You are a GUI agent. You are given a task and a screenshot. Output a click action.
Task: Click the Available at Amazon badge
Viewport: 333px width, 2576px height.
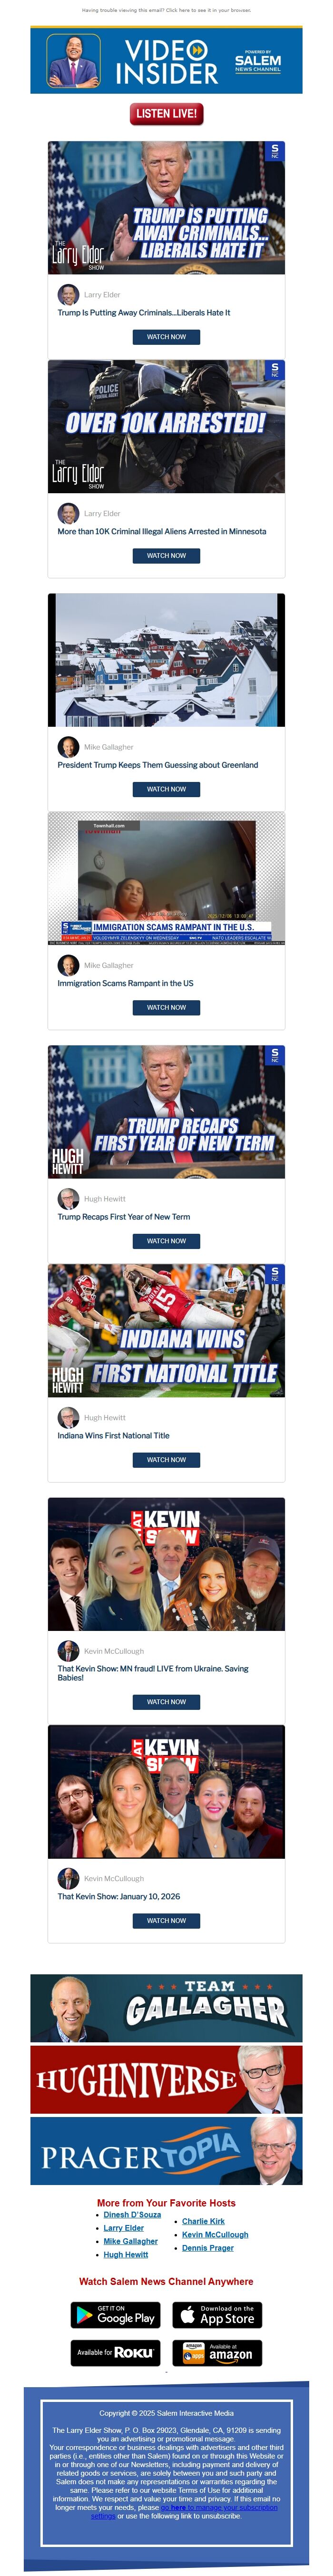pyautogui.click(x=217, y=2352)
